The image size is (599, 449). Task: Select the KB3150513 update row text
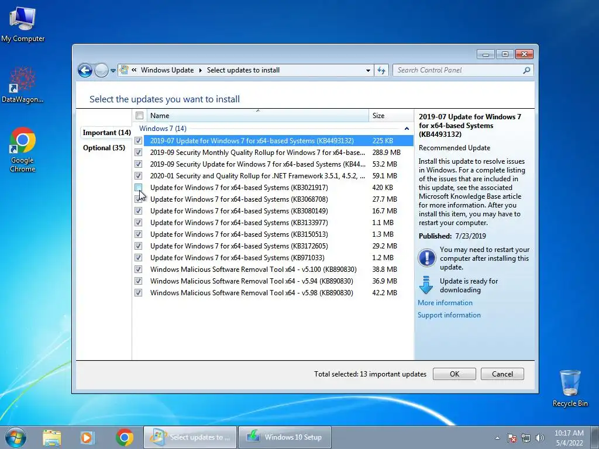pyautogui.click(x=239, y=234)
